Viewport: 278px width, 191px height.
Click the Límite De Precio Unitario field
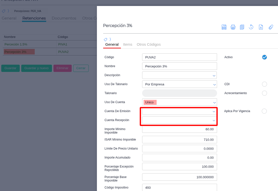[179, 149]
